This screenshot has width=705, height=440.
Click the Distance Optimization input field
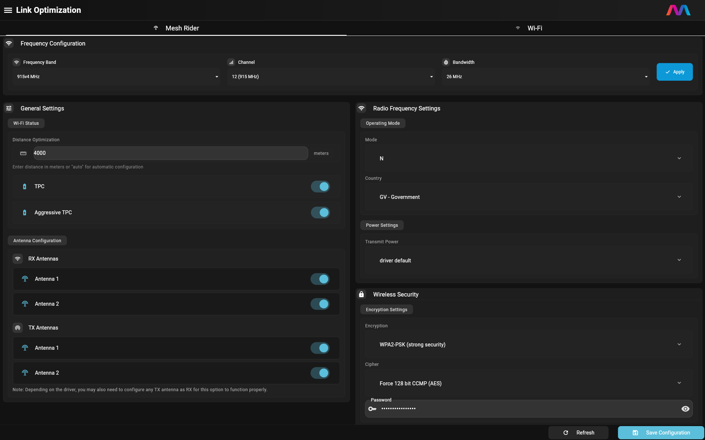(170, 153)
